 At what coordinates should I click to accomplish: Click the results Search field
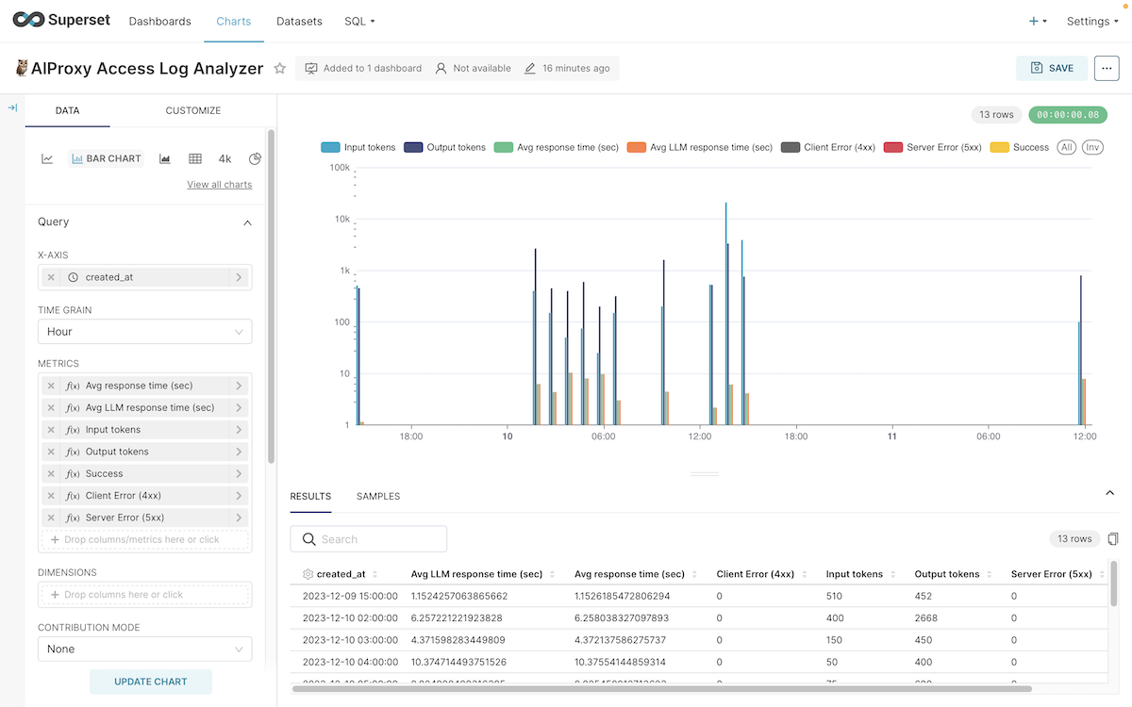368,538
